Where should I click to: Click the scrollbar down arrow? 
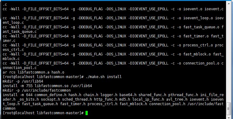tap(229, 117)
